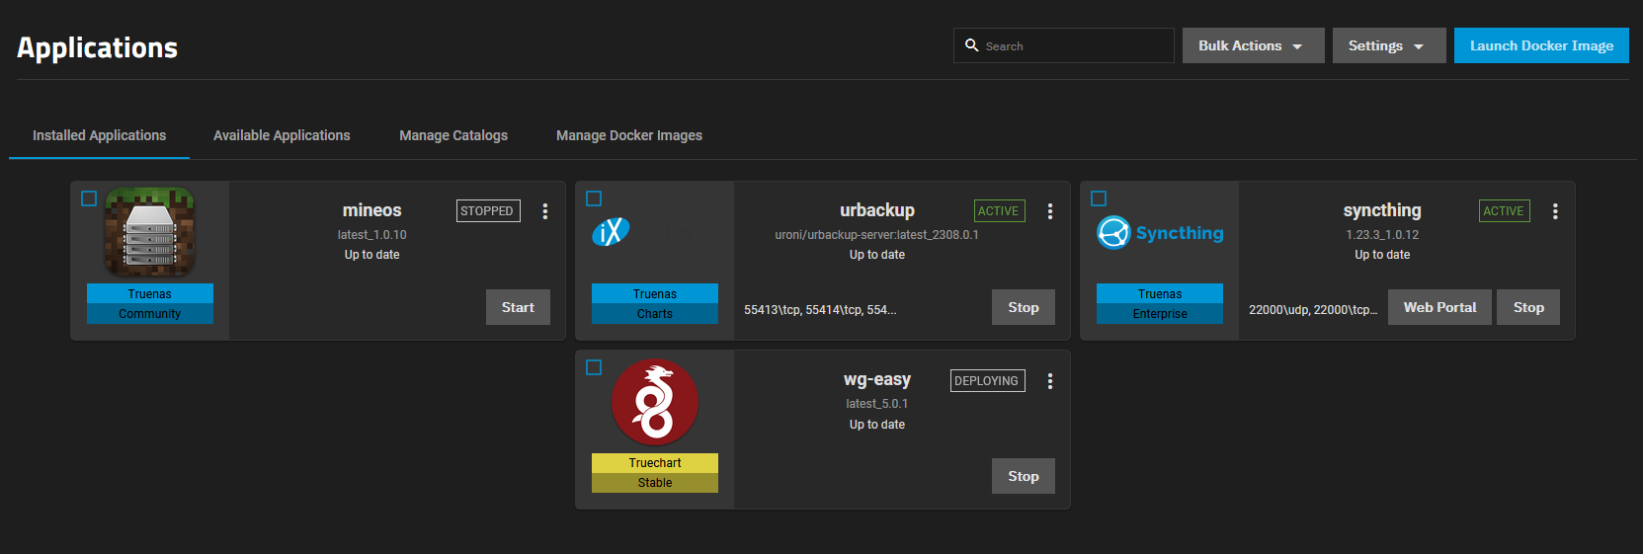Screen dimensions: 1643x554
Task: Expand the Bulk Actions dropdown
Action: click(x=1253, y=45)
